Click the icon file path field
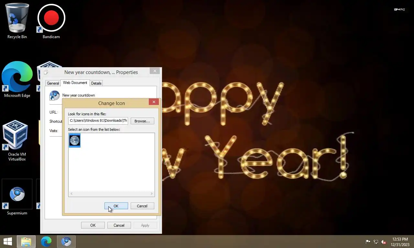414x248 pixels. [x=98, y=121]
